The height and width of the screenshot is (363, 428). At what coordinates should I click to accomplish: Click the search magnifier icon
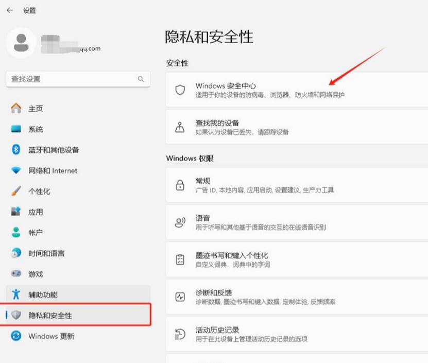141,79
